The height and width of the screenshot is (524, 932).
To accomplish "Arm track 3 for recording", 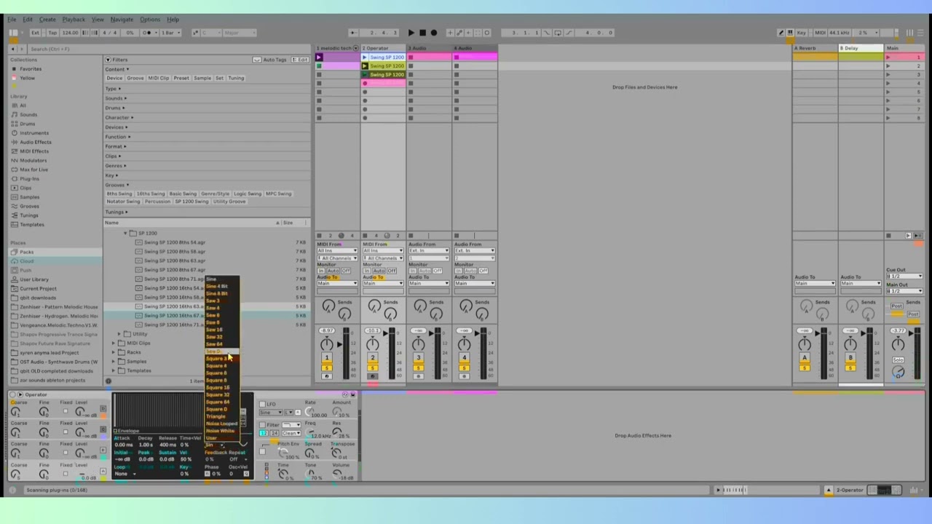I will pyautogui.click(x=418, y=376).
